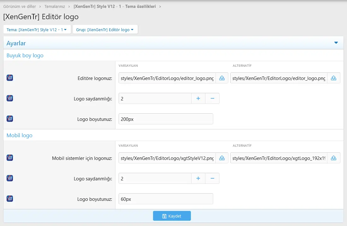Go to Görünüm ve diller breadcrumb
This screenshot has height=226, width=347.
click(20, 6)
